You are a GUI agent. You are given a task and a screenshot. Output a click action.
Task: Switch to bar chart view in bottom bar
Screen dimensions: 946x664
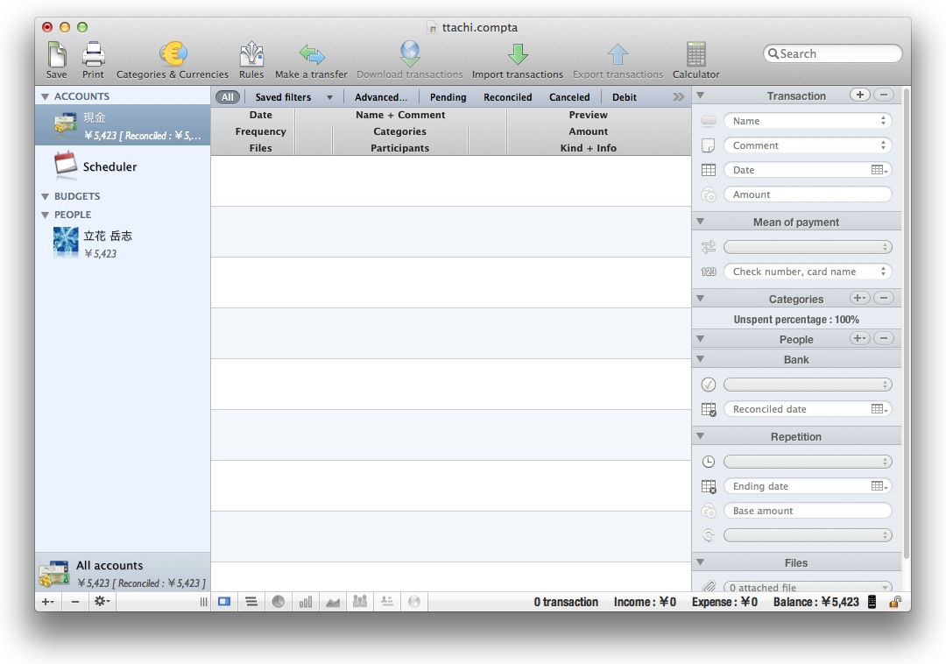coord(306,602)
